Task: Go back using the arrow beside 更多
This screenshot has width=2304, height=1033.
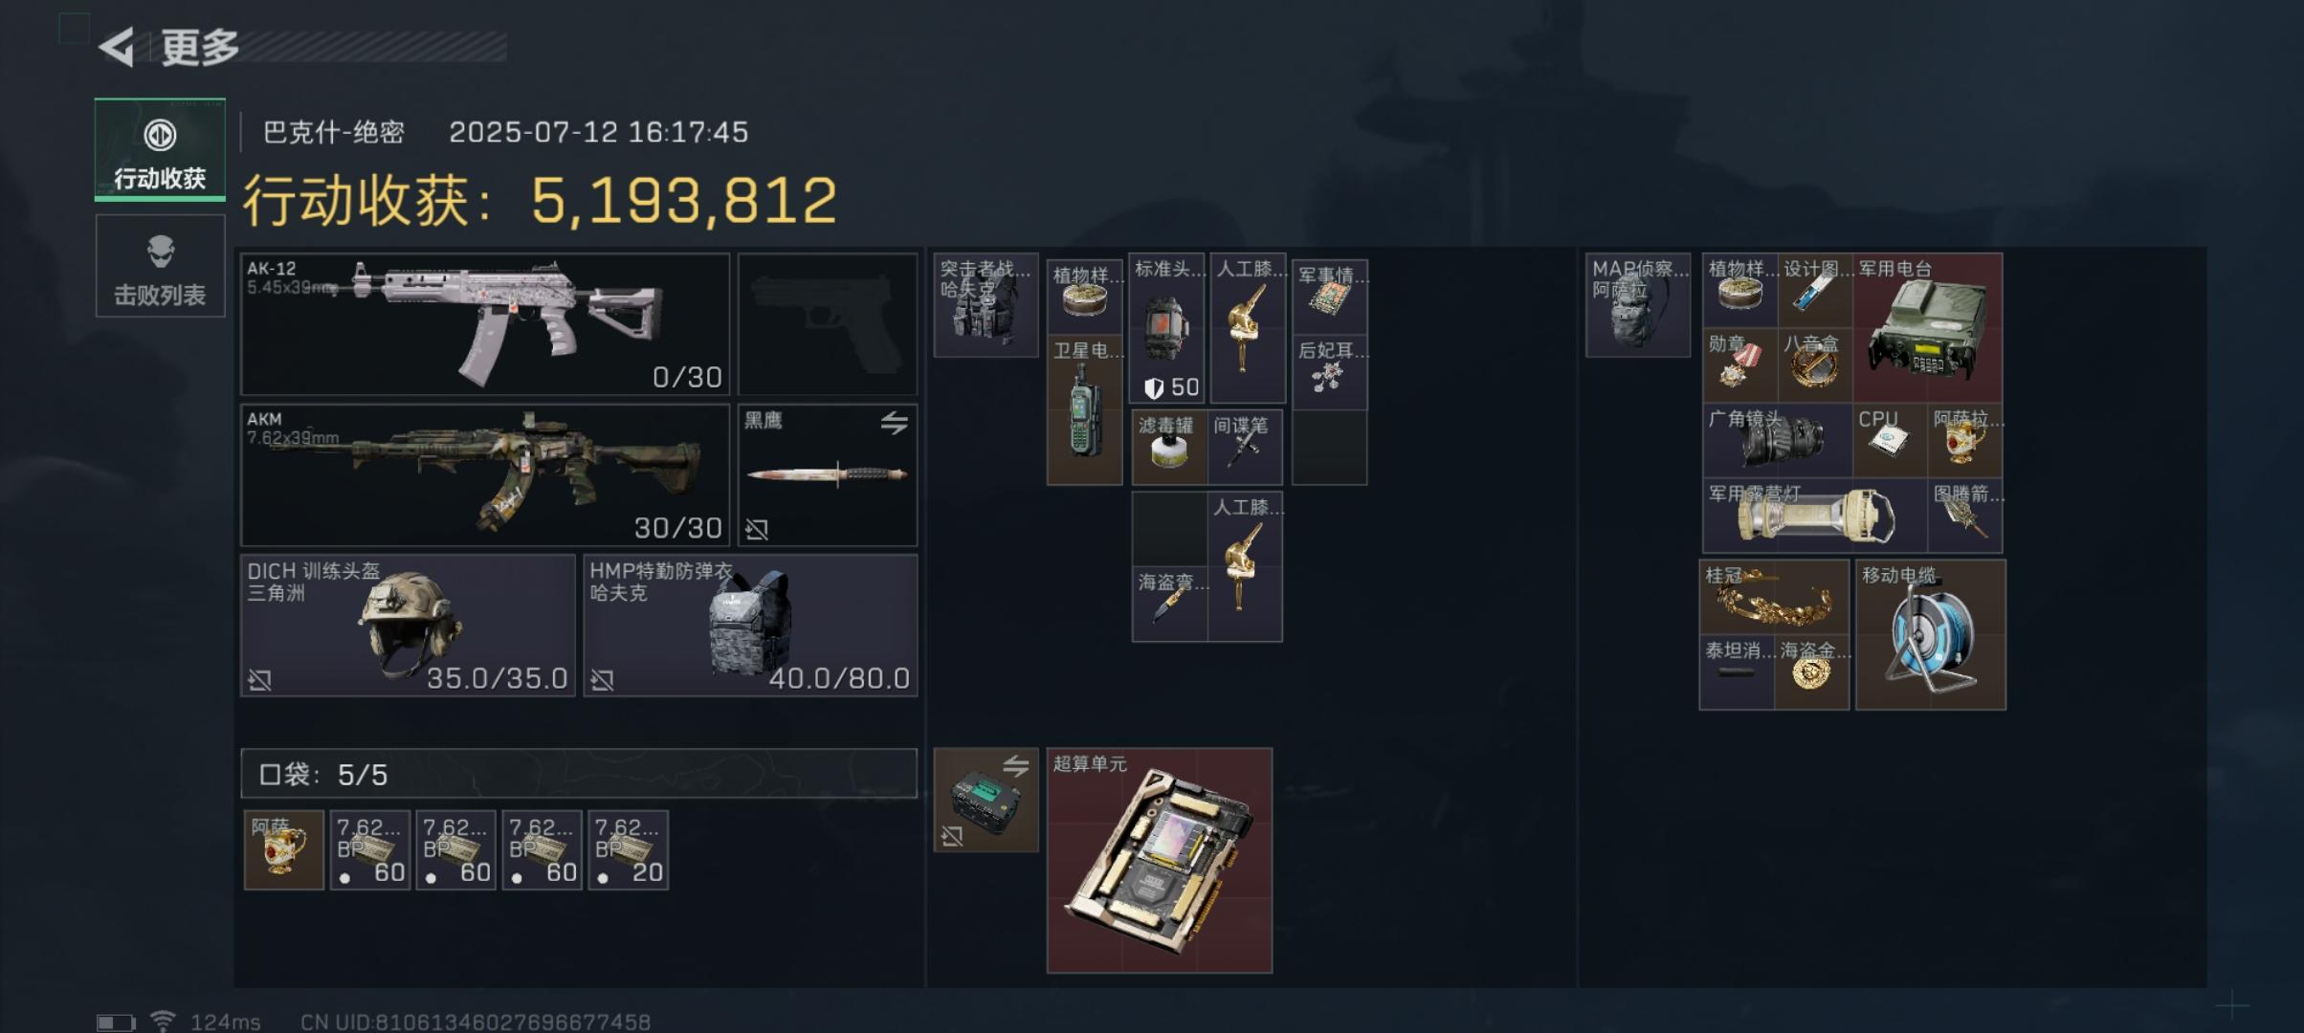Action: tap(116, 47)
